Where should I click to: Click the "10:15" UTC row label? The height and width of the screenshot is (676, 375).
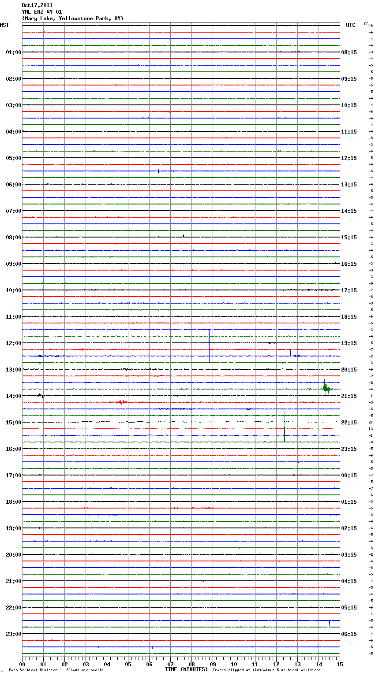click(349, 105)
